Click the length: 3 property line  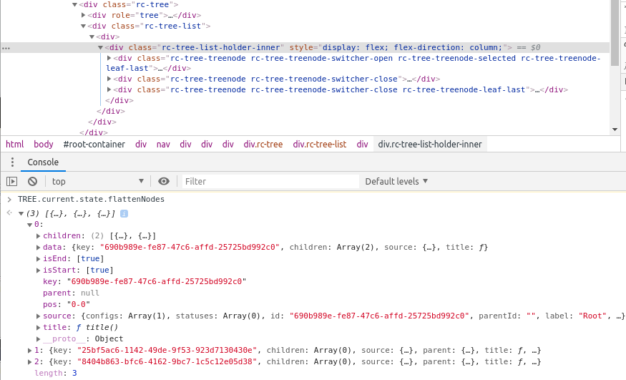tap(56, 374)
